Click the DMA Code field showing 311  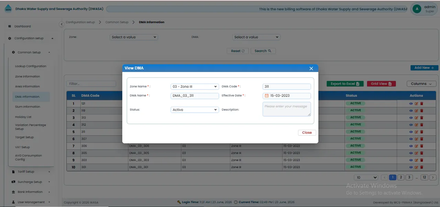(x=287, y=87)
